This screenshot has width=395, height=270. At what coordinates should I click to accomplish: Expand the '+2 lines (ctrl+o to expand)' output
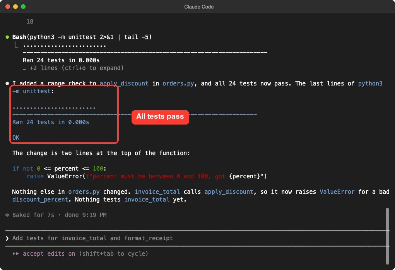(x=73, y=68)
